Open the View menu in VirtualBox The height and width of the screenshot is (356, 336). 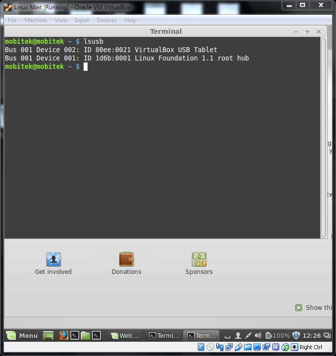coord(61,20)
